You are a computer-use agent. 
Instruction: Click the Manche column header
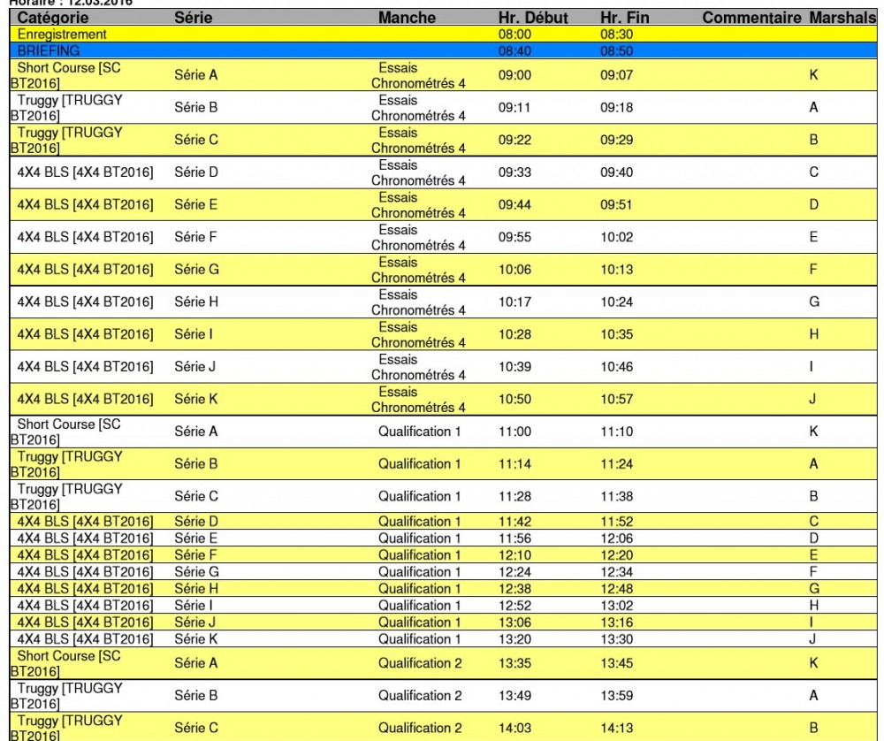coord(407,18)
